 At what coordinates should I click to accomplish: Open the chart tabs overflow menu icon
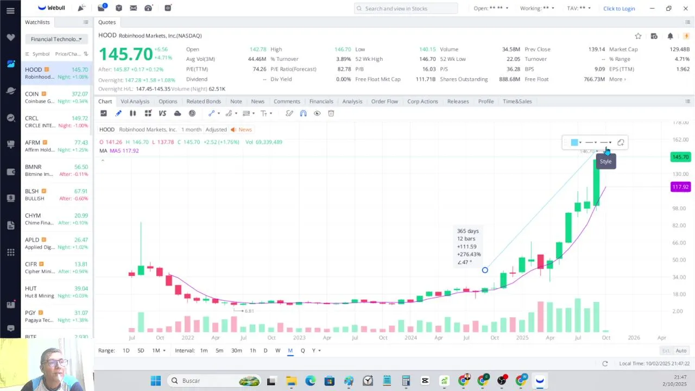point(687,102)
